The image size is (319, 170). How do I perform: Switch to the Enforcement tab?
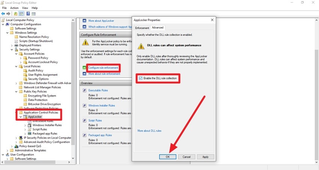142,28
